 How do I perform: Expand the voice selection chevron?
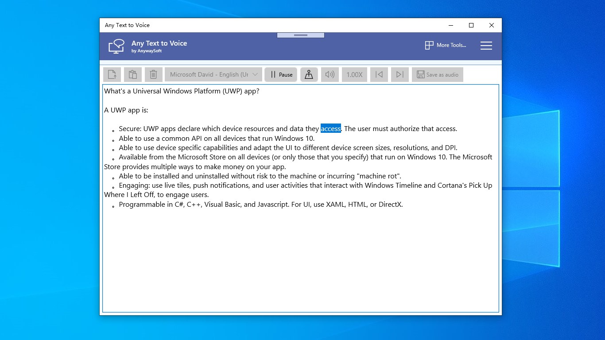[x=256, y=74]
